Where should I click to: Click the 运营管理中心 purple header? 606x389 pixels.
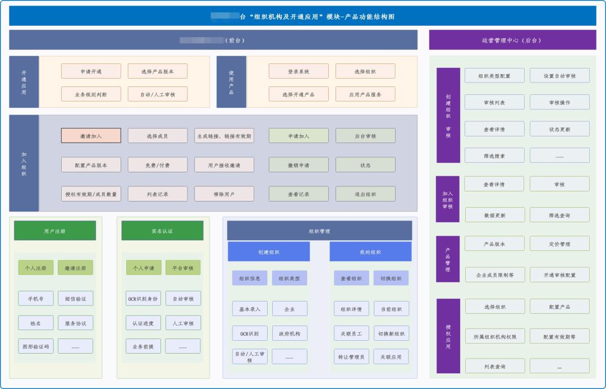(512, 40)
